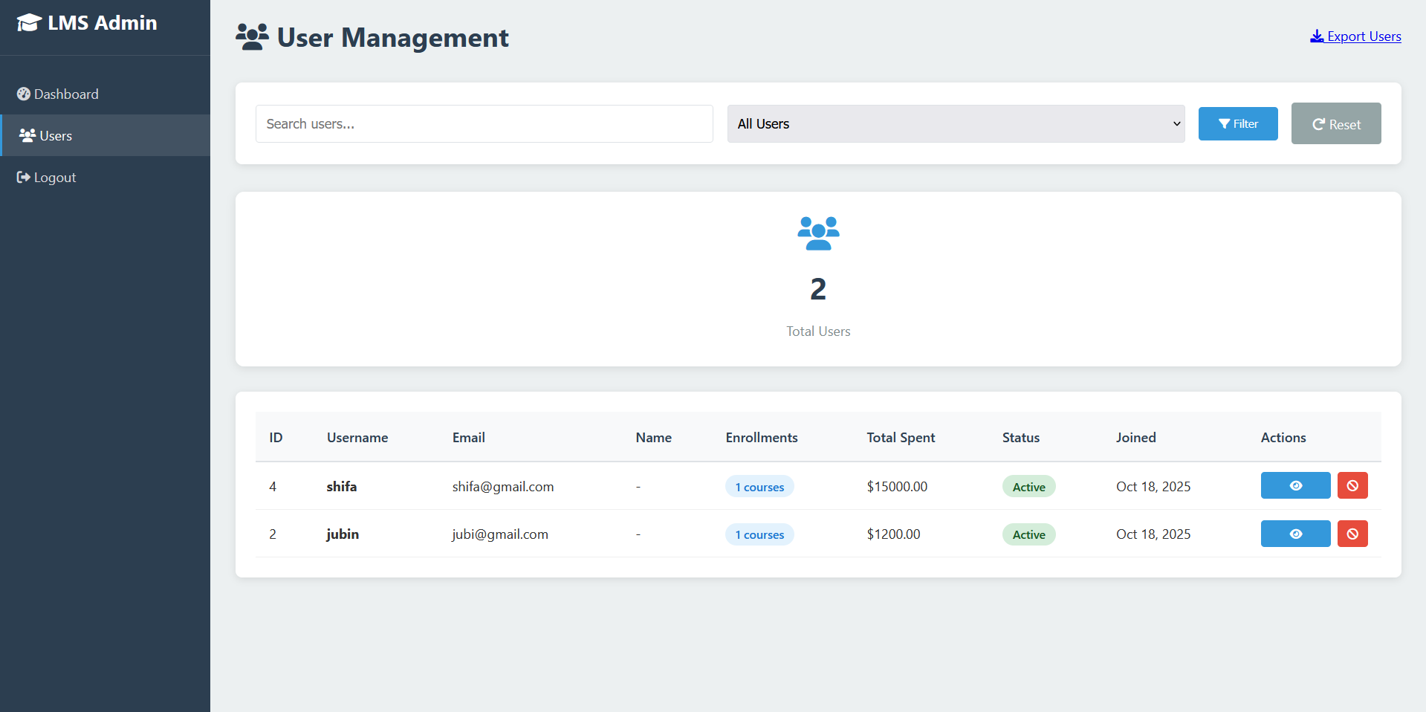Navigate to Dashboard in the sidebar
The image size is (1426, 712).
pyautogui.click(x=66, y=94)
